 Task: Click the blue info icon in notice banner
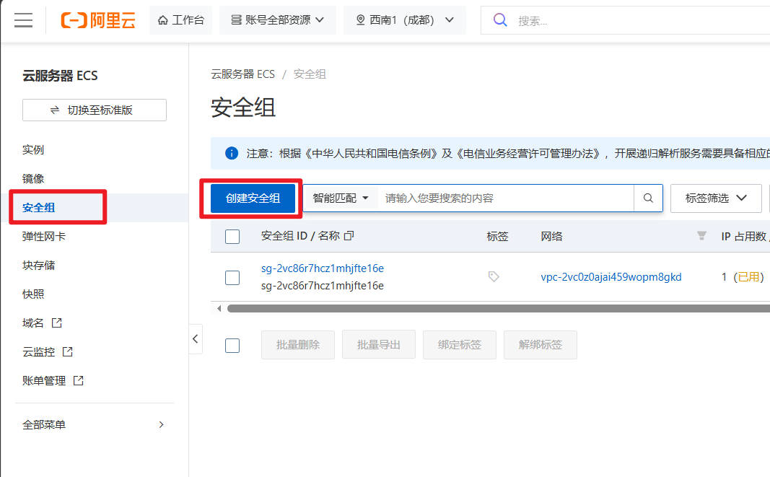[x=232, y=153]
